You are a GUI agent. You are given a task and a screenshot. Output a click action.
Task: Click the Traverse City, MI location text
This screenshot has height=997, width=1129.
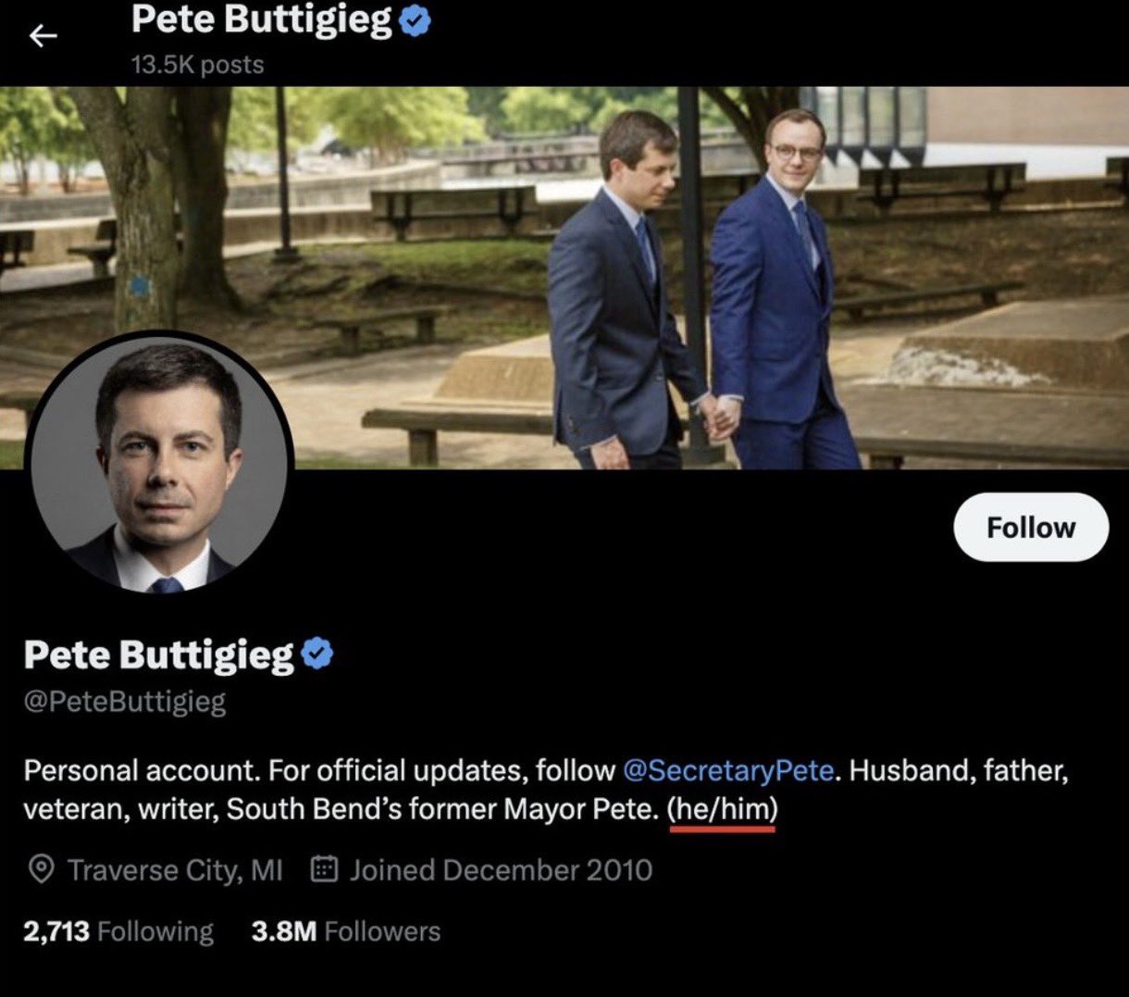pyautogui.click(x=175, y=870)
